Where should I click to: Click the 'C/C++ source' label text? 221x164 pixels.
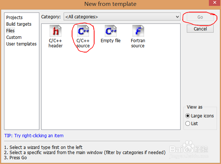click(83, 43)
